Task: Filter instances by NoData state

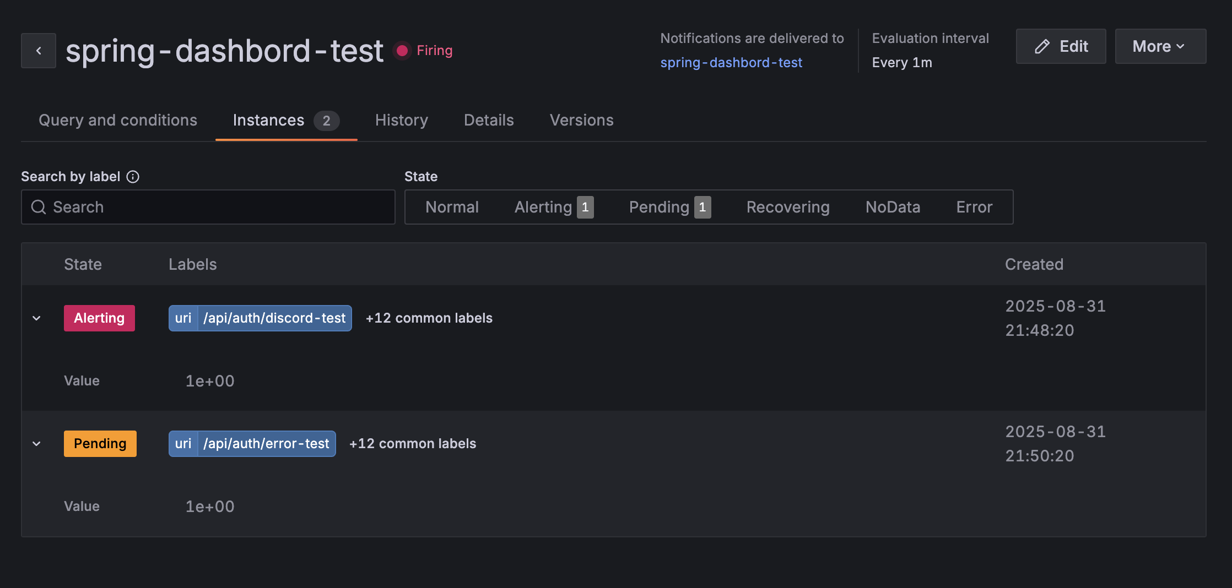Action: coord(893,207)
